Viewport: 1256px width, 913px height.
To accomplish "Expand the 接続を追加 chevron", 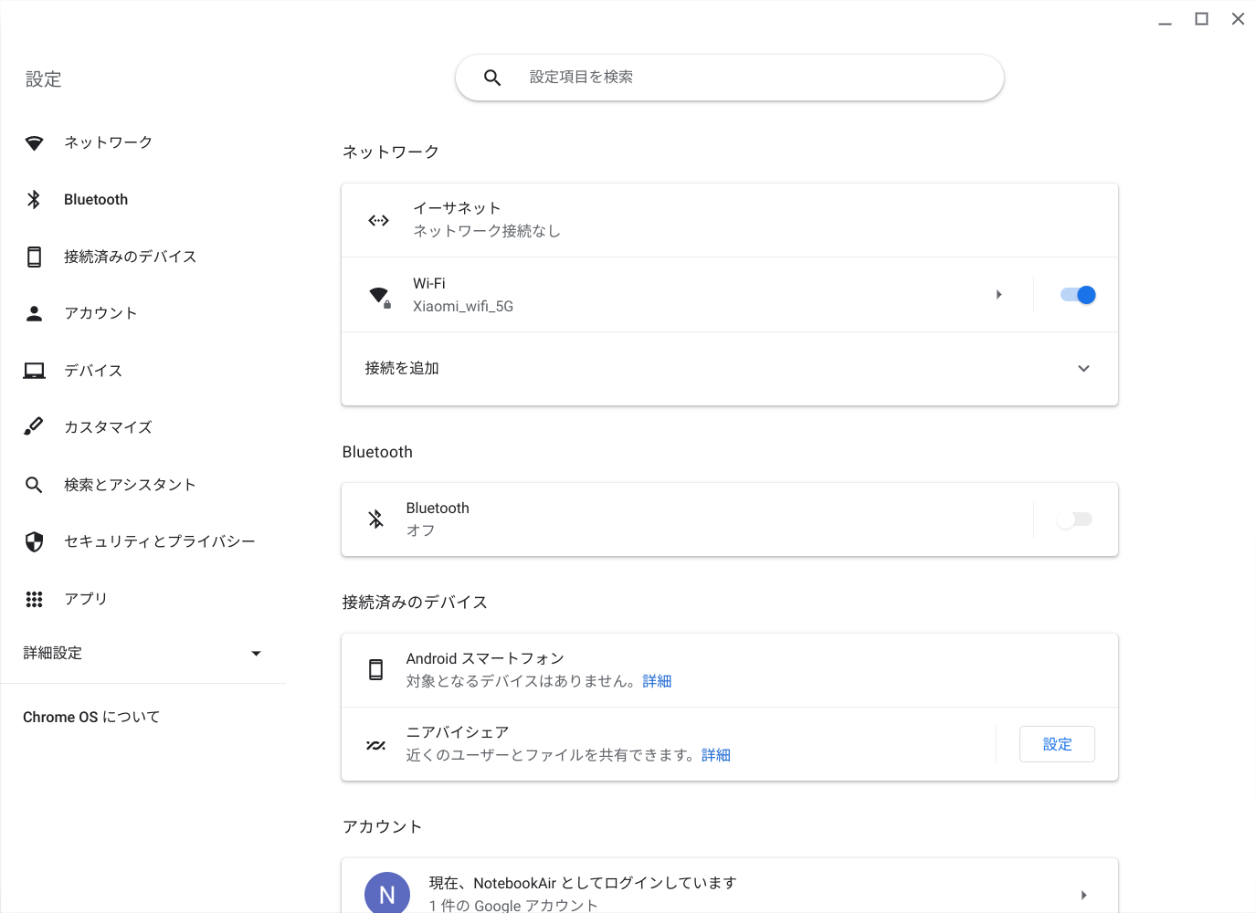I will (x=1083, y=369).
